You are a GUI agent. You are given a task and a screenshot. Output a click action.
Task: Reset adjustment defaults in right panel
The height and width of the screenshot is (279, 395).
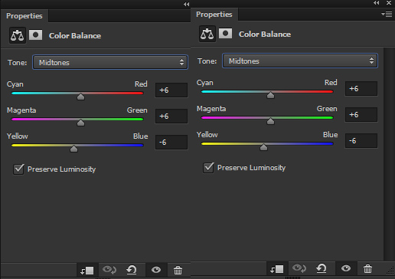322,268
